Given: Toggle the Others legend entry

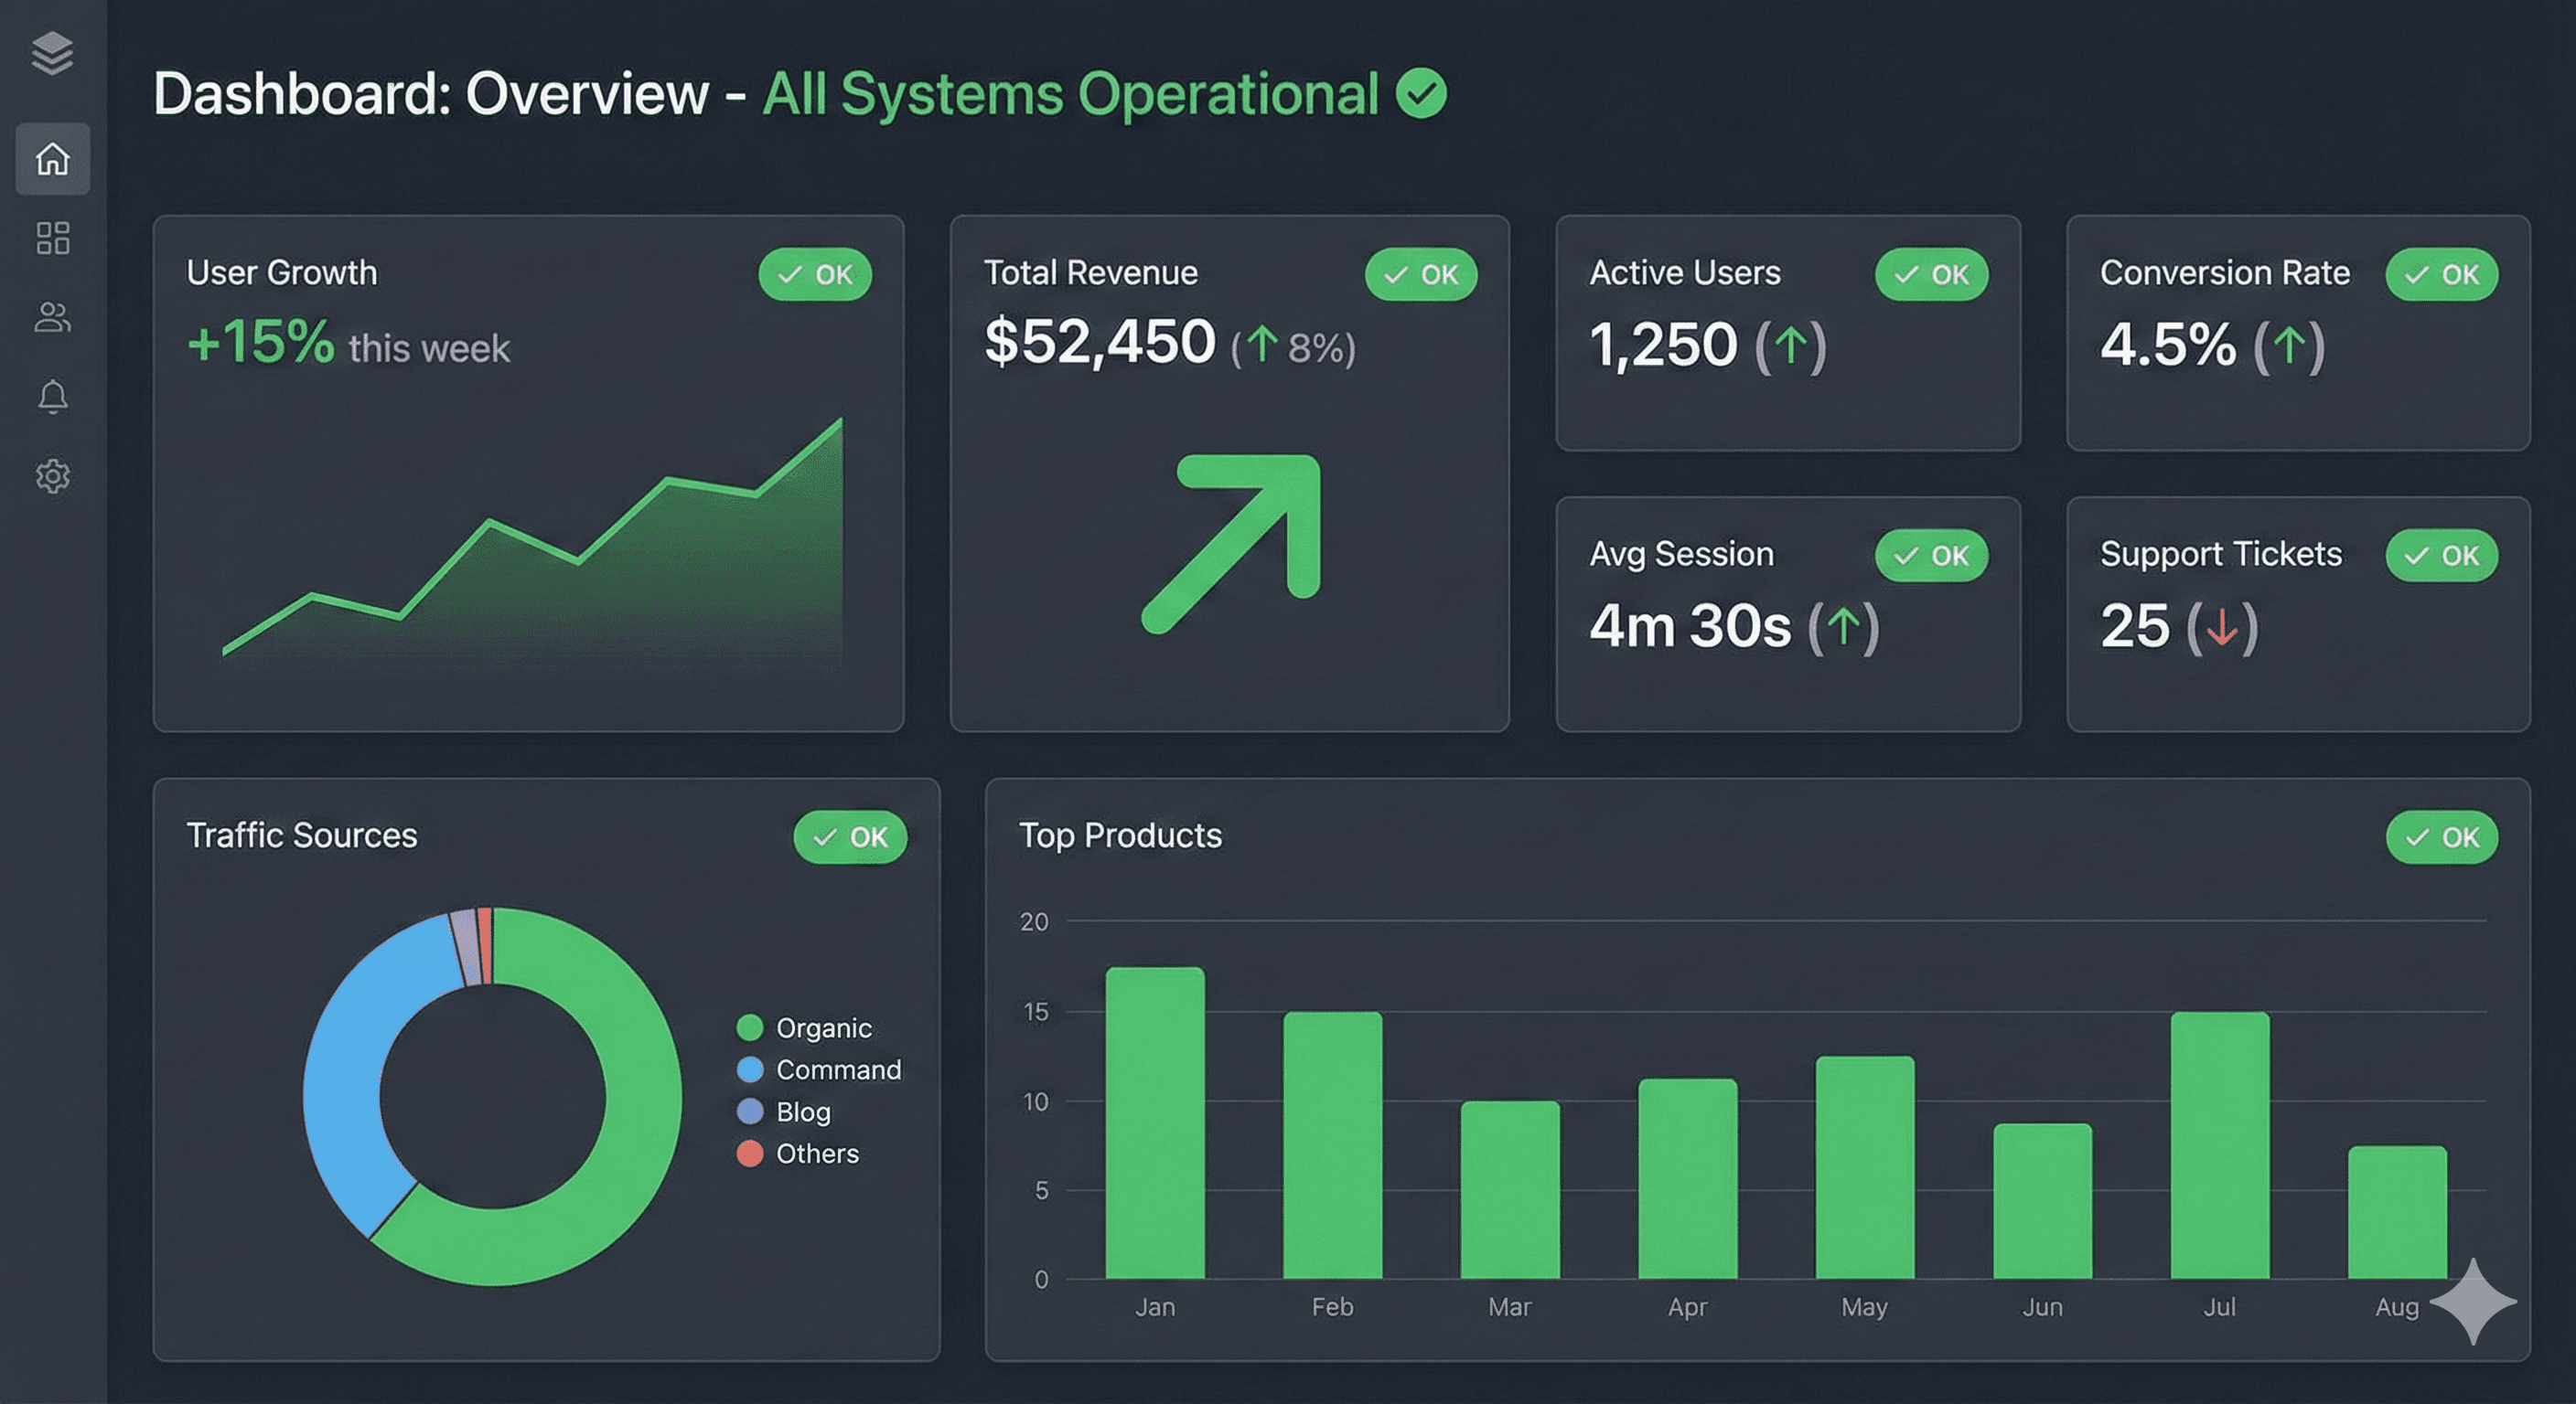Looking at the screenshot, I should click(x=816, y=1154).
